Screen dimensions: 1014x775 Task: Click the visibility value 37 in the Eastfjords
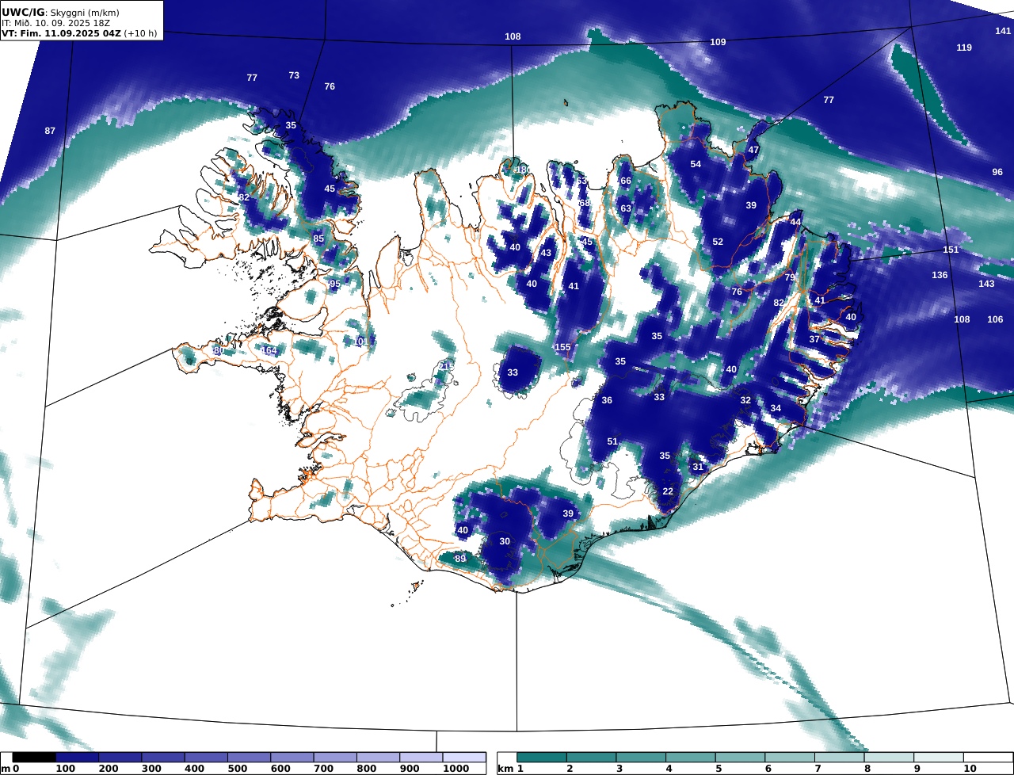point(814,339)
